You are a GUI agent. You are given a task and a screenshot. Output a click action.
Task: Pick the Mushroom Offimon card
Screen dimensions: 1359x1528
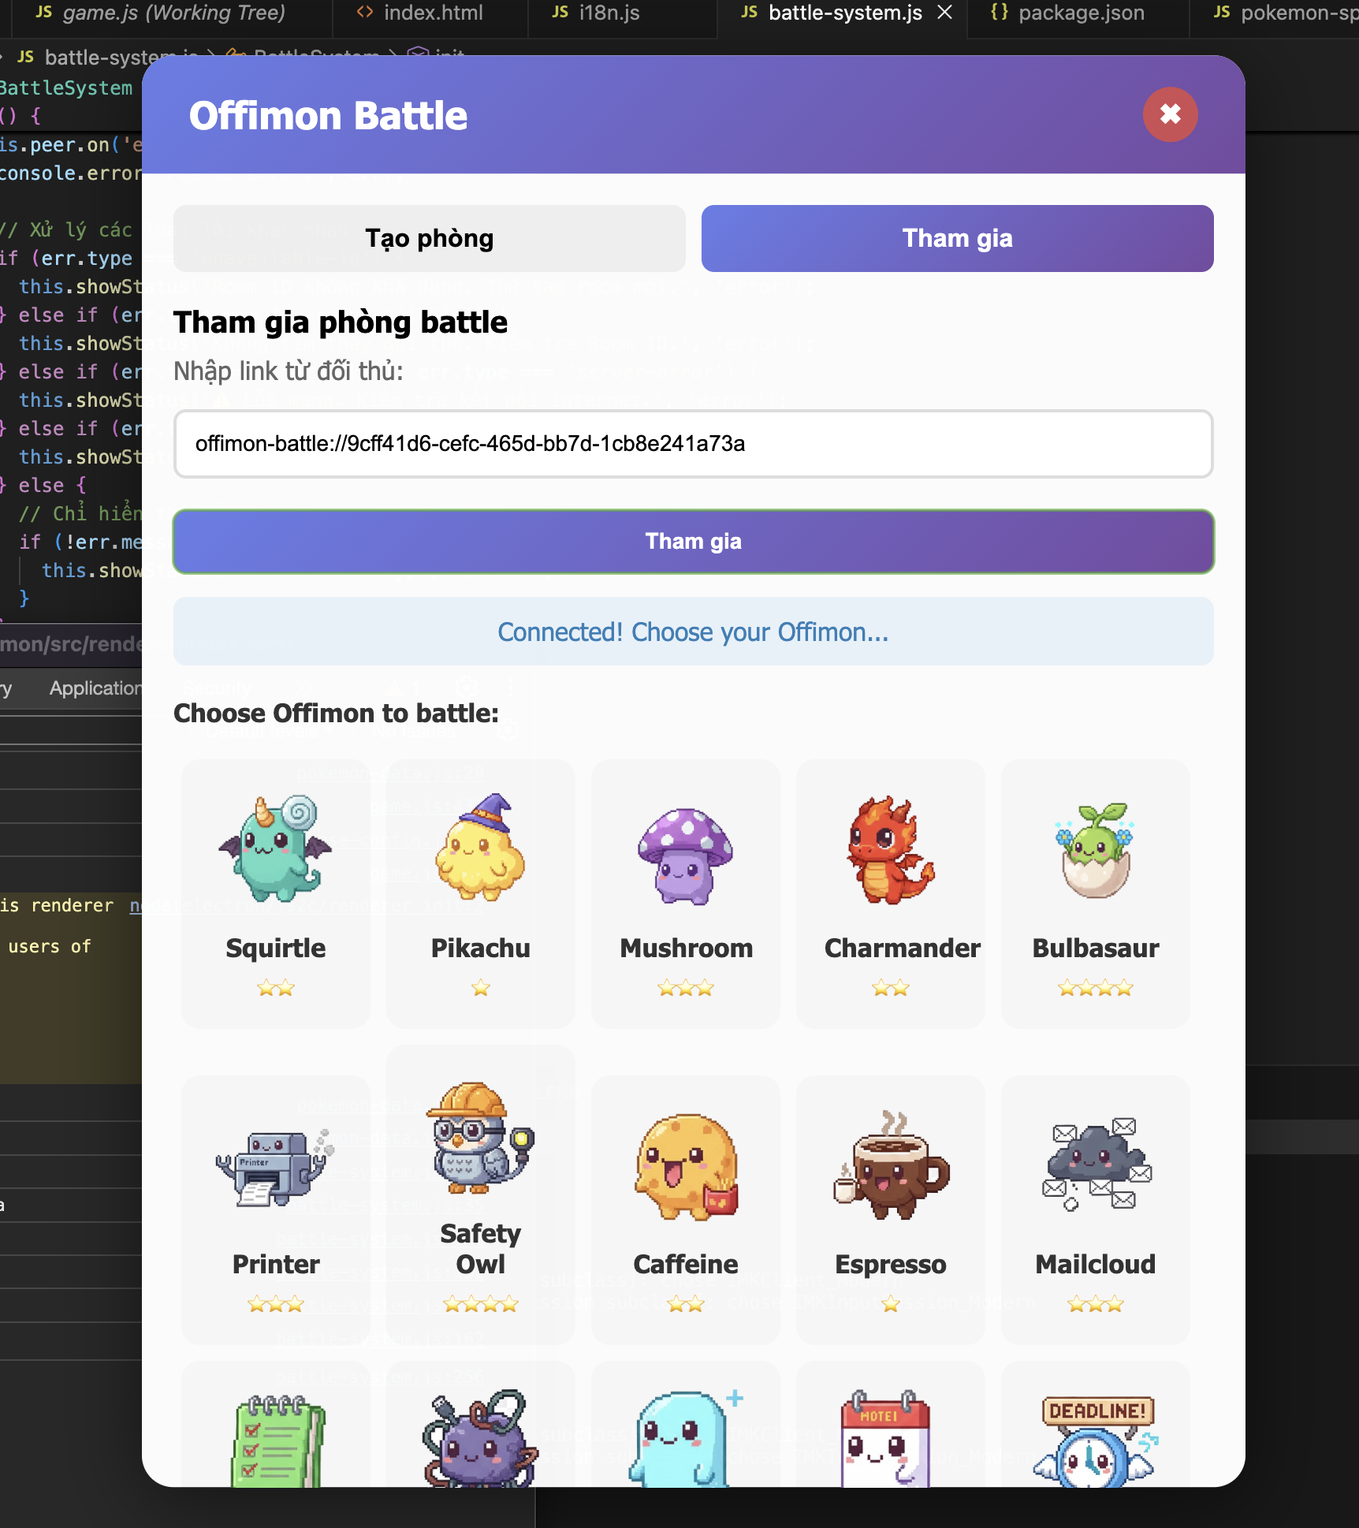click(x=686, y=893)
